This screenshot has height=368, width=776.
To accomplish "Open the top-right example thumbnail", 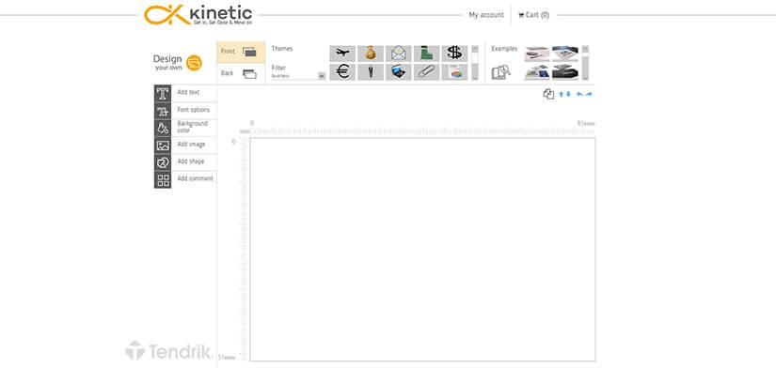I will [x=565, y=54].
